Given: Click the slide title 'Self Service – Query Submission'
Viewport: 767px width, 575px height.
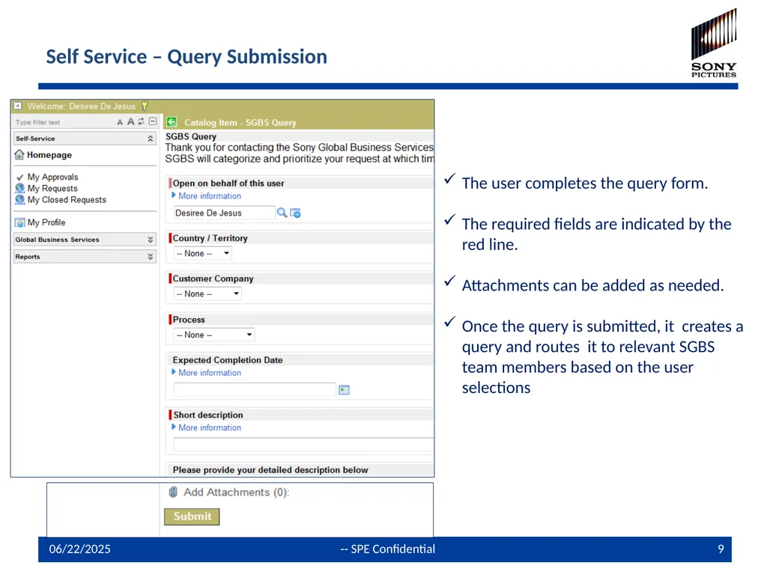Looking at the screenshot, I should tap(187, 57).
